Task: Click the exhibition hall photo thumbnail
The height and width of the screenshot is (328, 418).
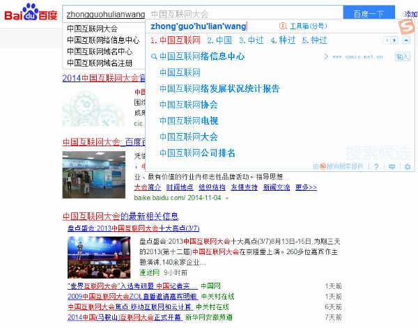Action: tap(94, 175)
